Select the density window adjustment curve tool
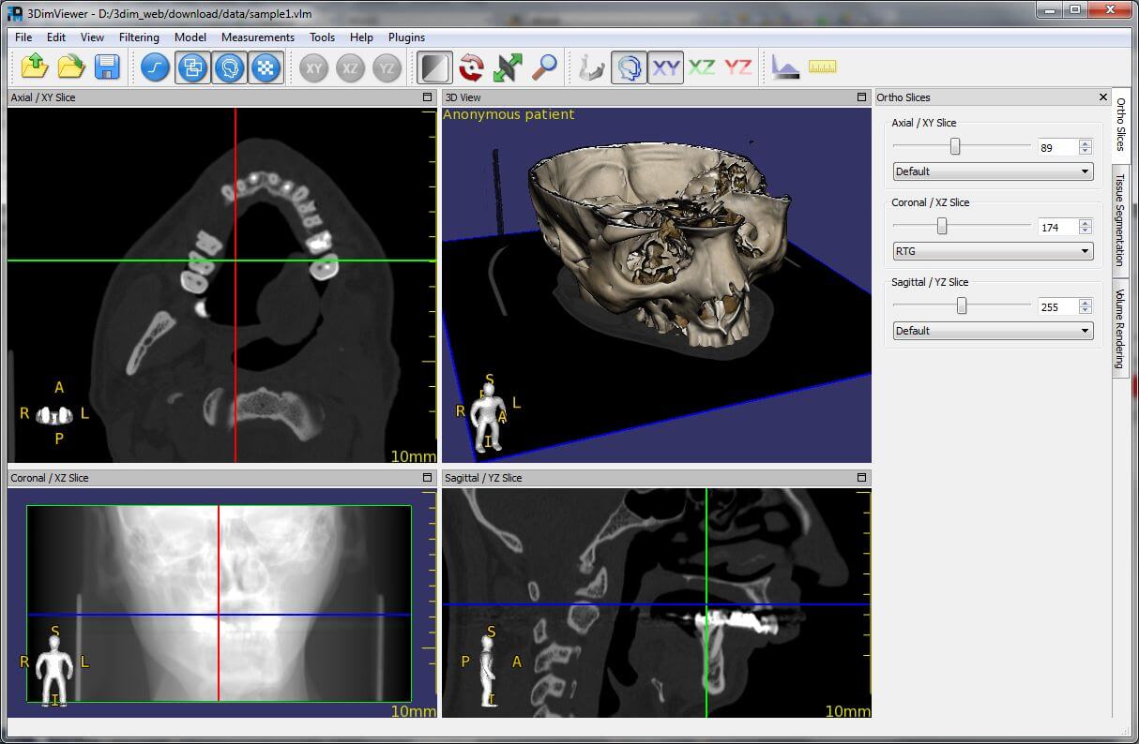The image size is (1139, 744). [154, 67]
